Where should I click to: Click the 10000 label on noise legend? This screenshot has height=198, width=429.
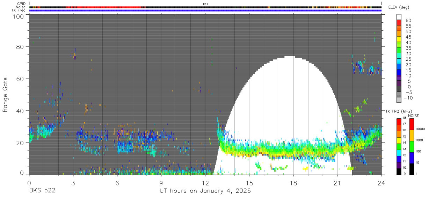pyautogui.click(x=421, y=129)
